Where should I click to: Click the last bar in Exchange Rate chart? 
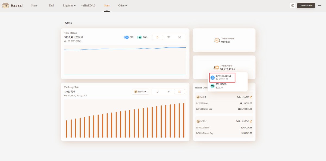coord(184,120)
